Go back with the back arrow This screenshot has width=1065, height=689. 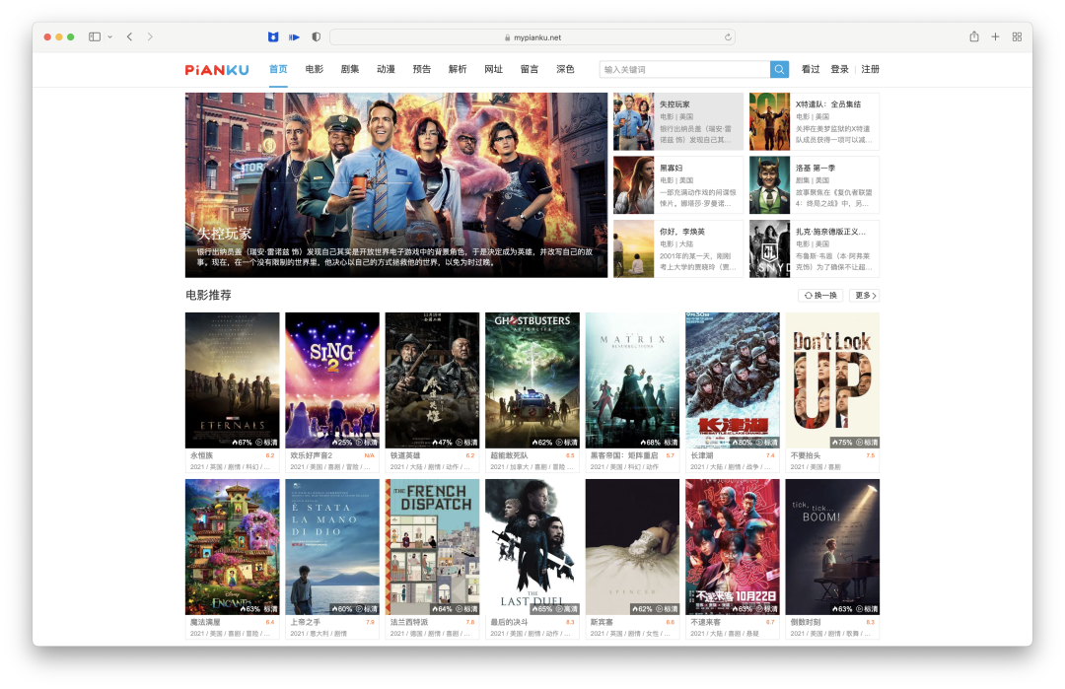[x=130, y=36]
